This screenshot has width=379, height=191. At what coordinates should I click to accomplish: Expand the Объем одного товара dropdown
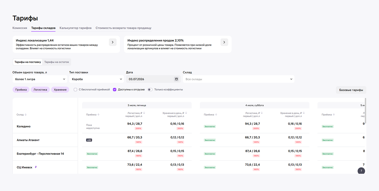[40, 79]
